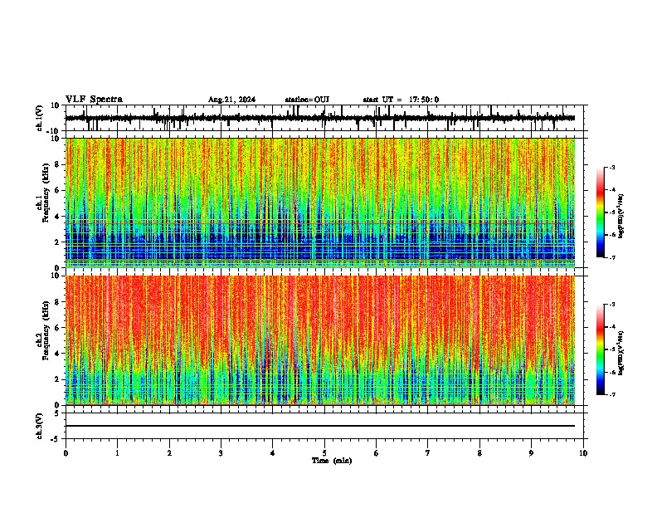Image resolution: width=657 pixels, height=508 pixels.
Task: Click time axis tick label "10"
Action: point(583,453)
